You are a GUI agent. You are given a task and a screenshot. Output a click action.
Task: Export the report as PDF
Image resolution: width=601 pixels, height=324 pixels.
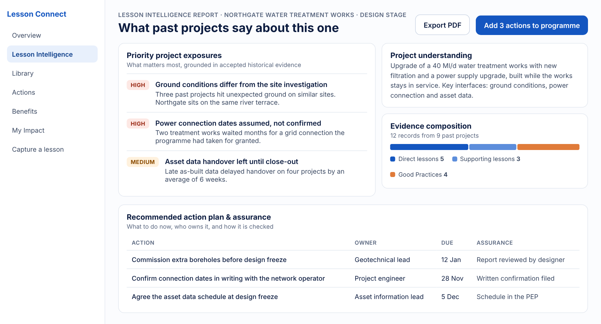click(x=442, y=25)
